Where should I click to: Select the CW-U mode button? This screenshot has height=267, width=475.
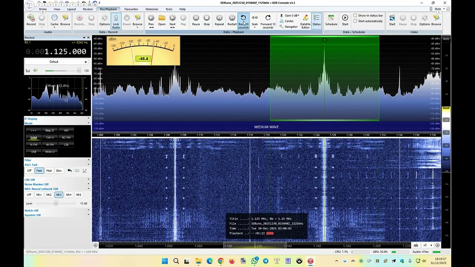click(x=50, y=138)
